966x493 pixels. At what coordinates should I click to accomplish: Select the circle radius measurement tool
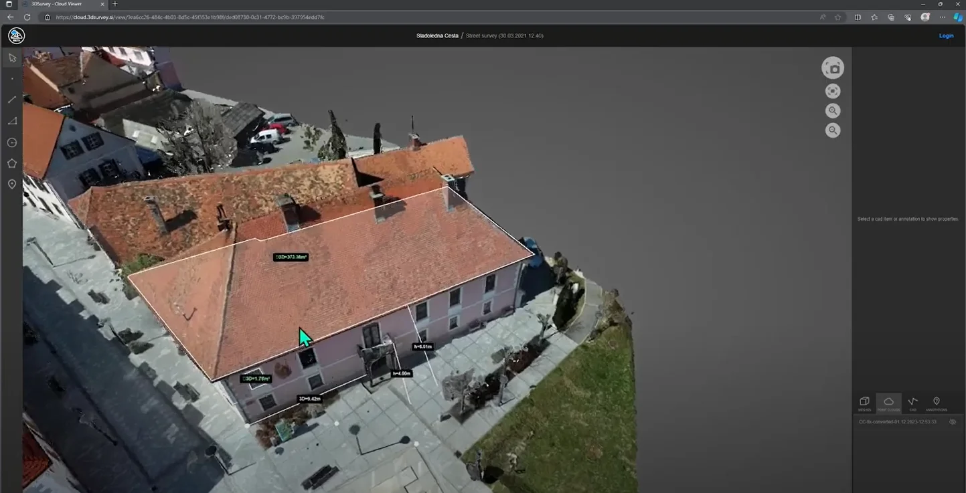point(11,142)
